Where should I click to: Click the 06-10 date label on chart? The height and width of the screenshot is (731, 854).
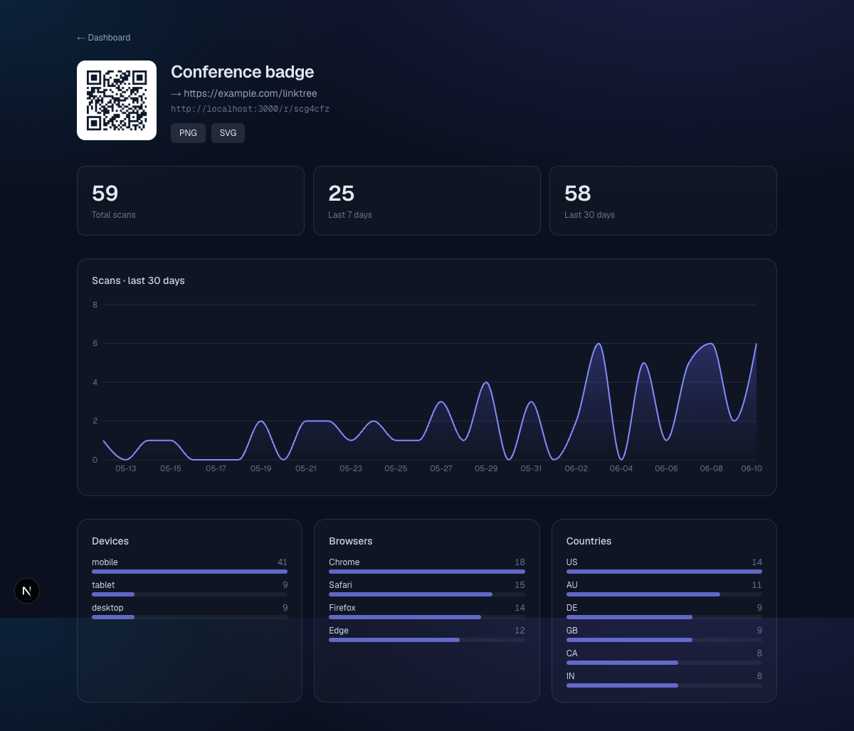click(x=752, y=468)
